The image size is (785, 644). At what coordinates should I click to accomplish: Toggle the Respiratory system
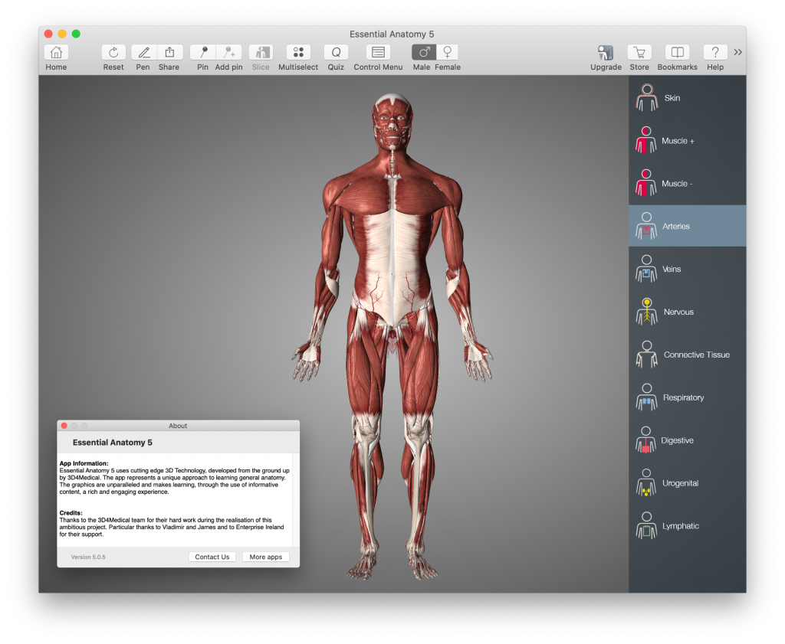coord(688,397)
